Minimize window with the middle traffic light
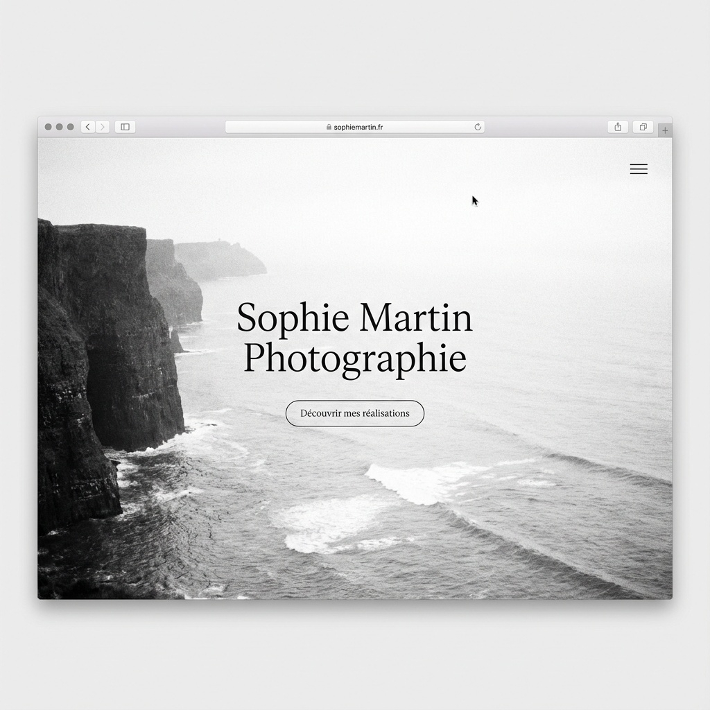The height and width of the screenshot is (710, 710). tap(60, 127)
